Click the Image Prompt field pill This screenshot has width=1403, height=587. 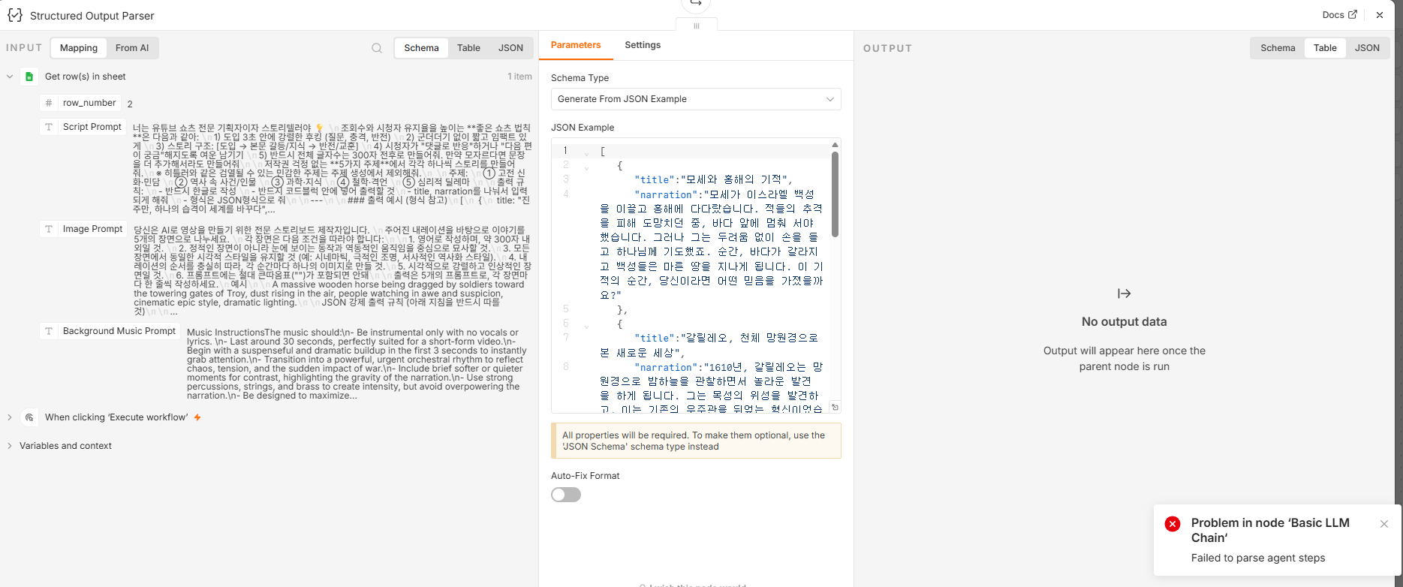(83, 229)
